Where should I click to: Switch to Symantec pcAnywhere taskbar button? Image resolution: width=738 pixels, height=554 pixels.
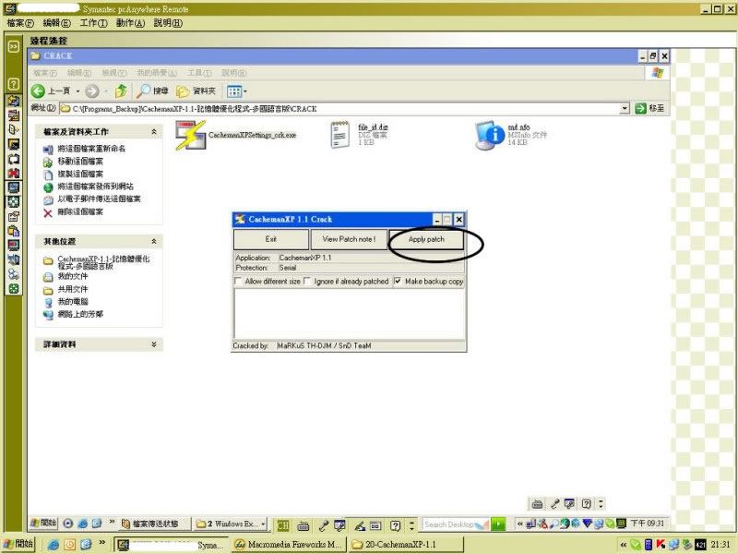click(172, 545)
